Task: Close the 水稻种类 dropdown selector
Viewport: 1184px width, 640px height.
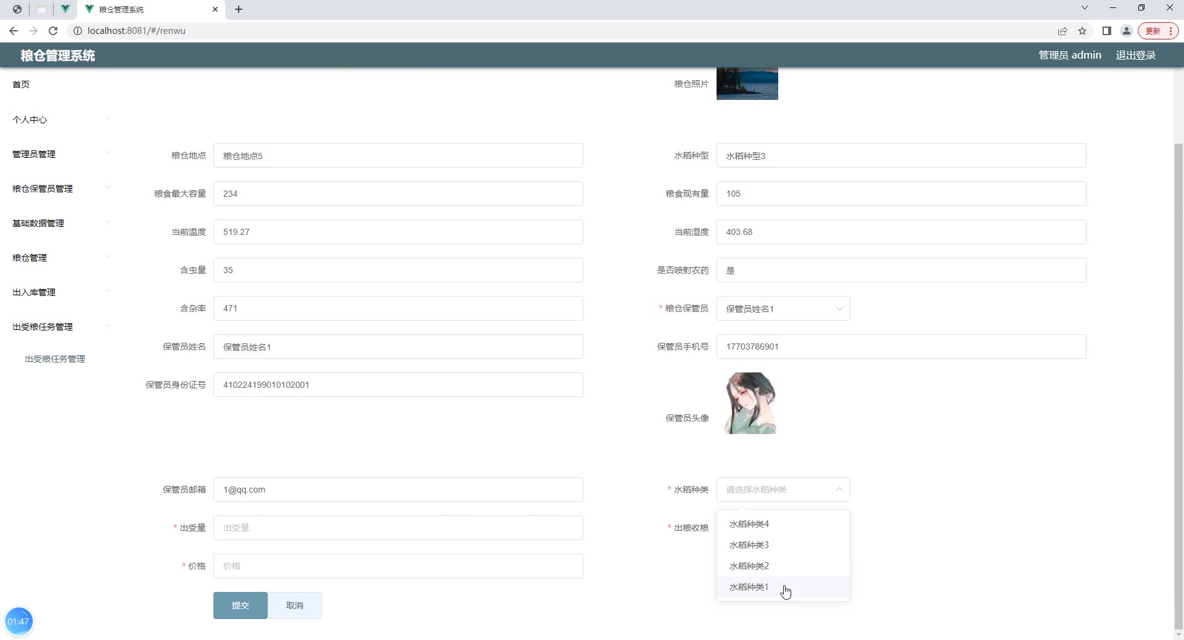Action: point(783,490)
